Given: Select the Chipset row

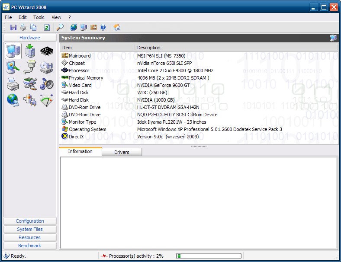Looking at the screenshot, I should click(x=199, y=63).
